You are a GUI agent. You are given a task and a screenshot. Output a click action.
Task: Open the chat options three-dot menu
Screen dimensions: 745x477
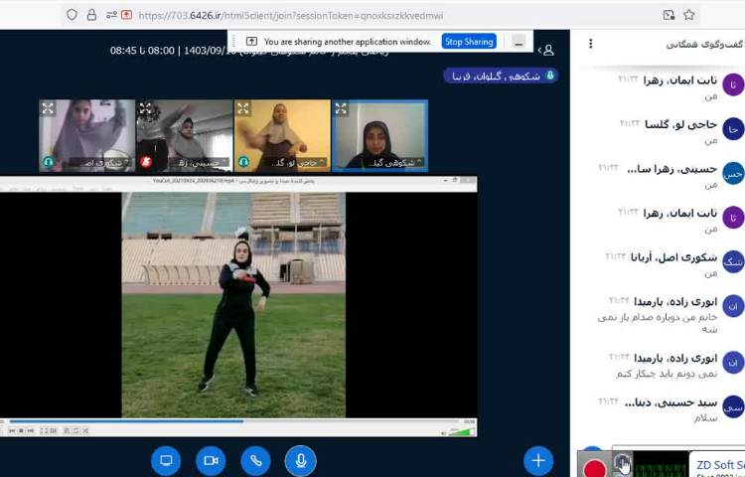[x=591, y=44]
